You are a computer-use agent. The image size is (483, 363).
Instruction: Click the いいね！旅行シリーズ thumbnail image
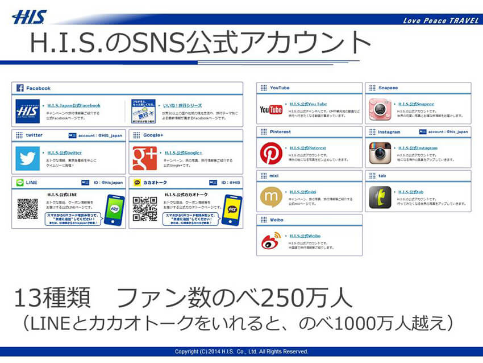point(143,111)
